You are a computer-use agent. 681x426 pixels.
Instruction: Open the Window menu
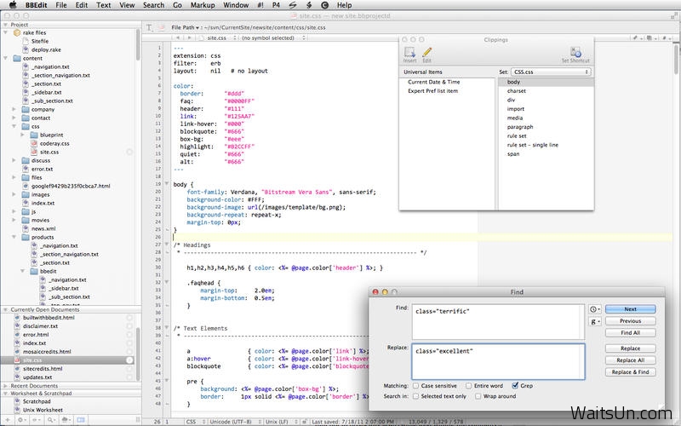point(236,5)
